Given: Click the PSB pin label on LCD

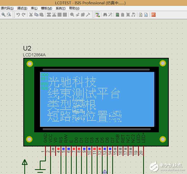Looking at the screenshot, I should click(x=118, y=138).
